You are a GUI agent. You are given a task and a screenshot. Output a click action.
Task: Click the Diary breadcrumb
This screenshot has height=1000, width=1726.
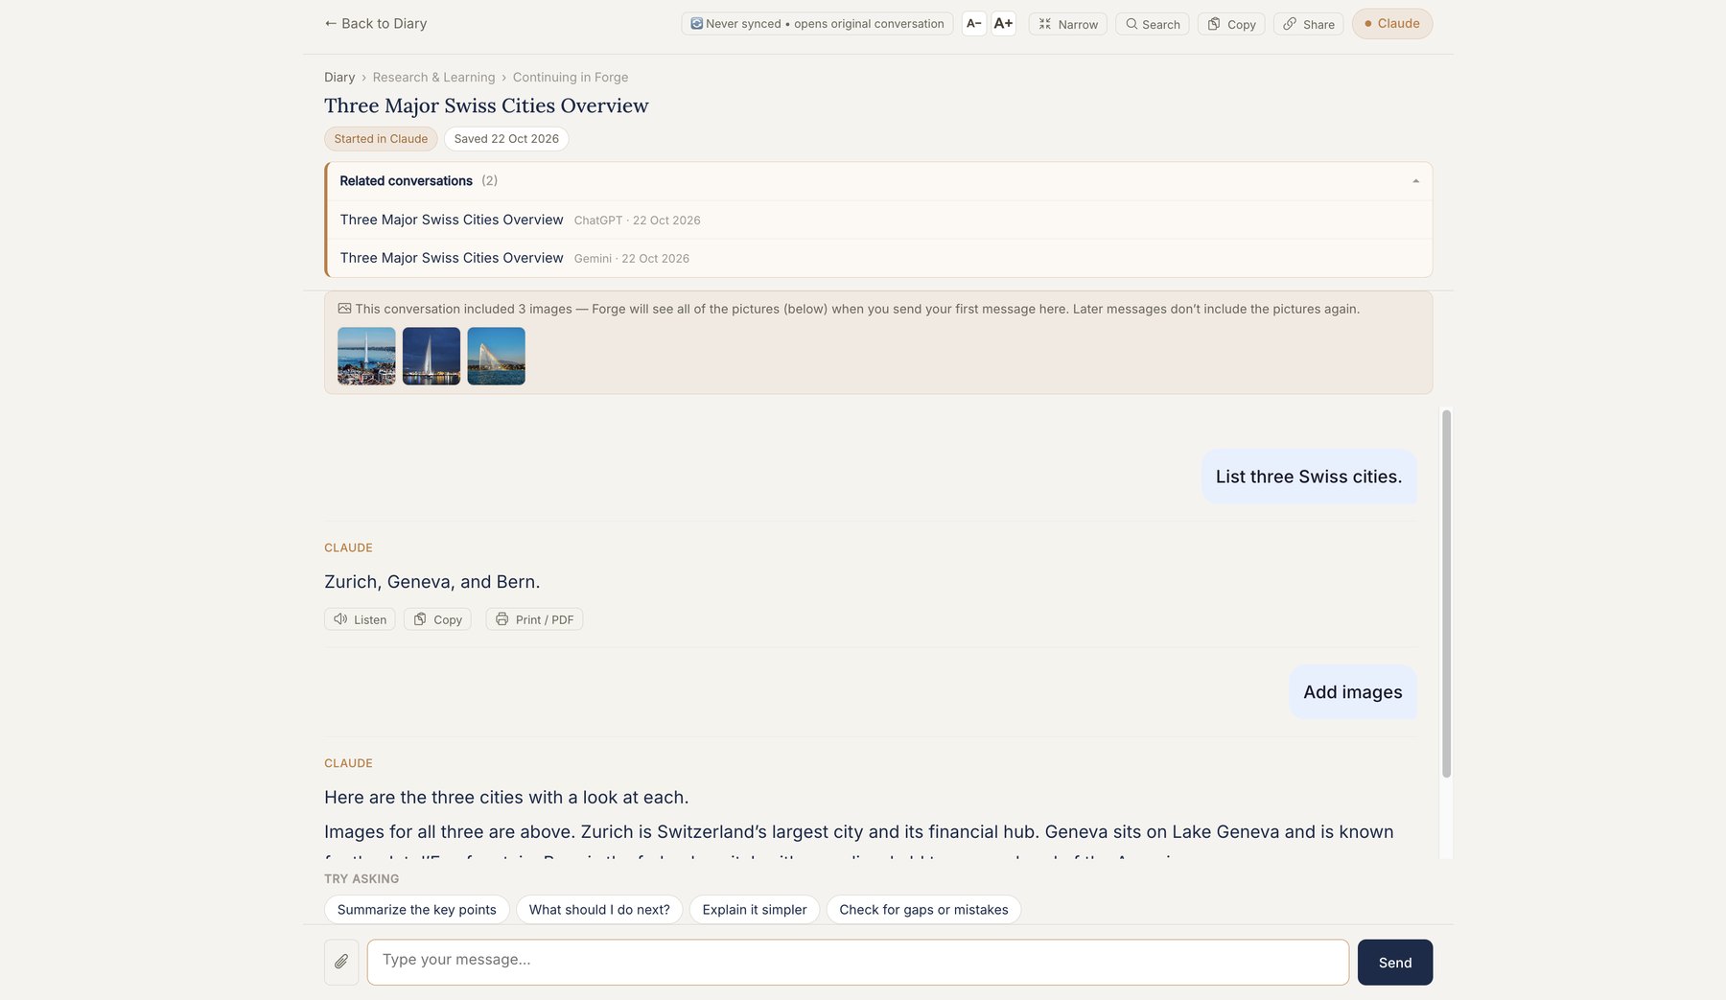click(339, 78)
